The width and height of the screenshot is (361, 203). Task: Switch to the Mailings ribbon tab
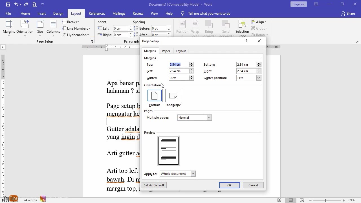click(x=119, y=14)
